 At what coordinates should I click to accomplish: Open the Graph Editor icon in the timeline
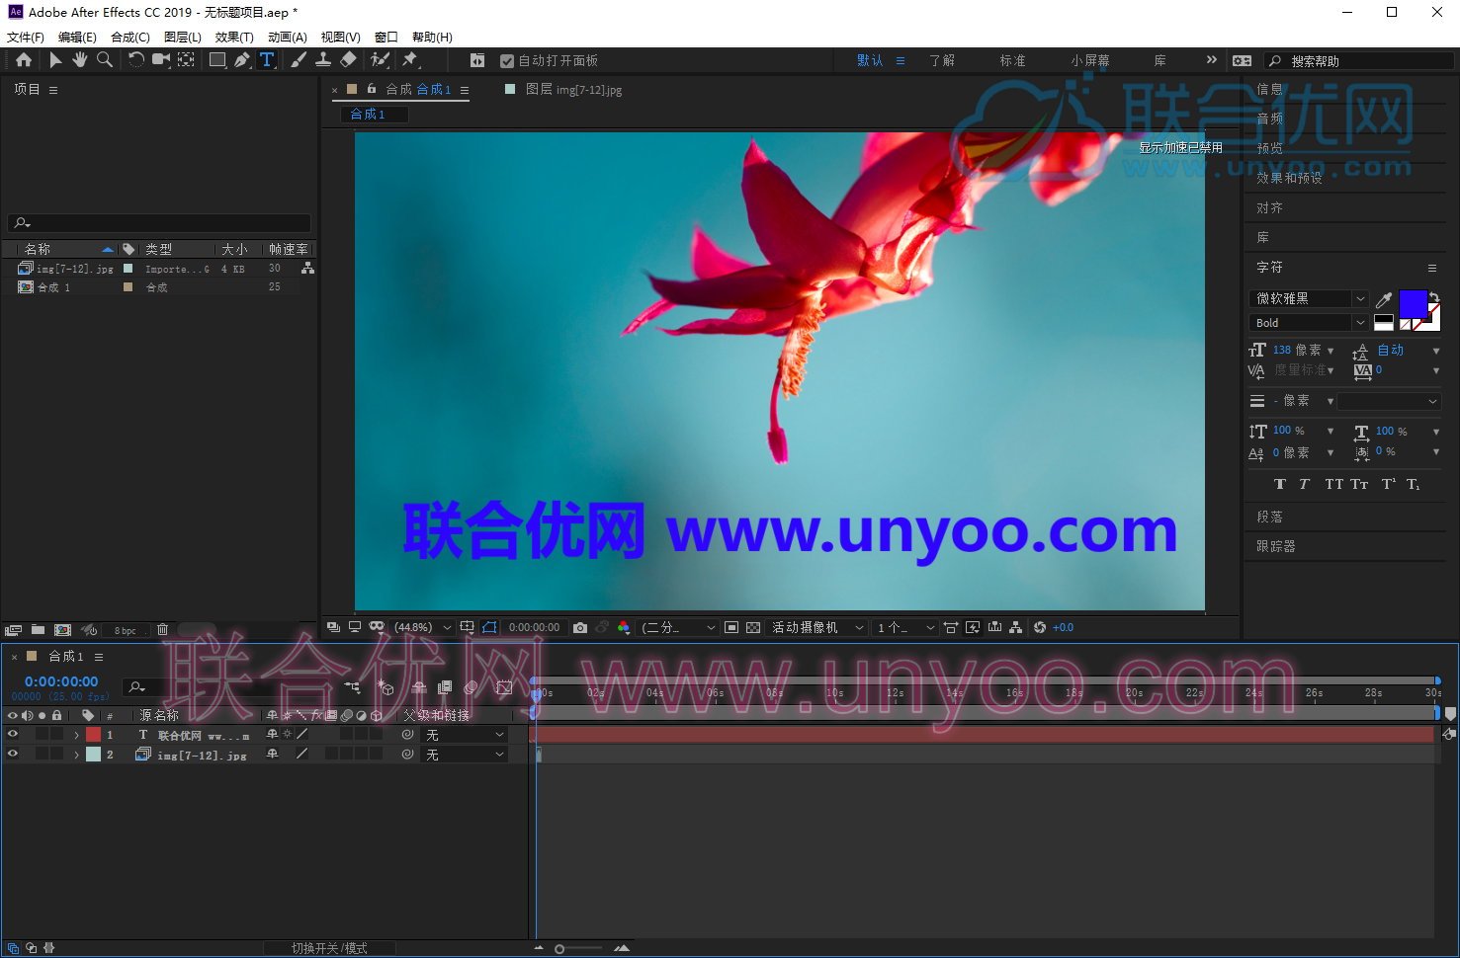tap(504, 687)
